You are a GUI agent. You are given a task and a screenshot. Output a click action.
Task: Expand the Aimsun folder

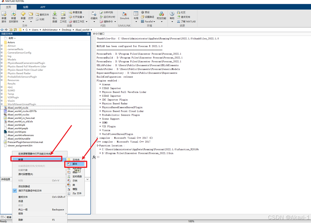(x=2, y=46)
